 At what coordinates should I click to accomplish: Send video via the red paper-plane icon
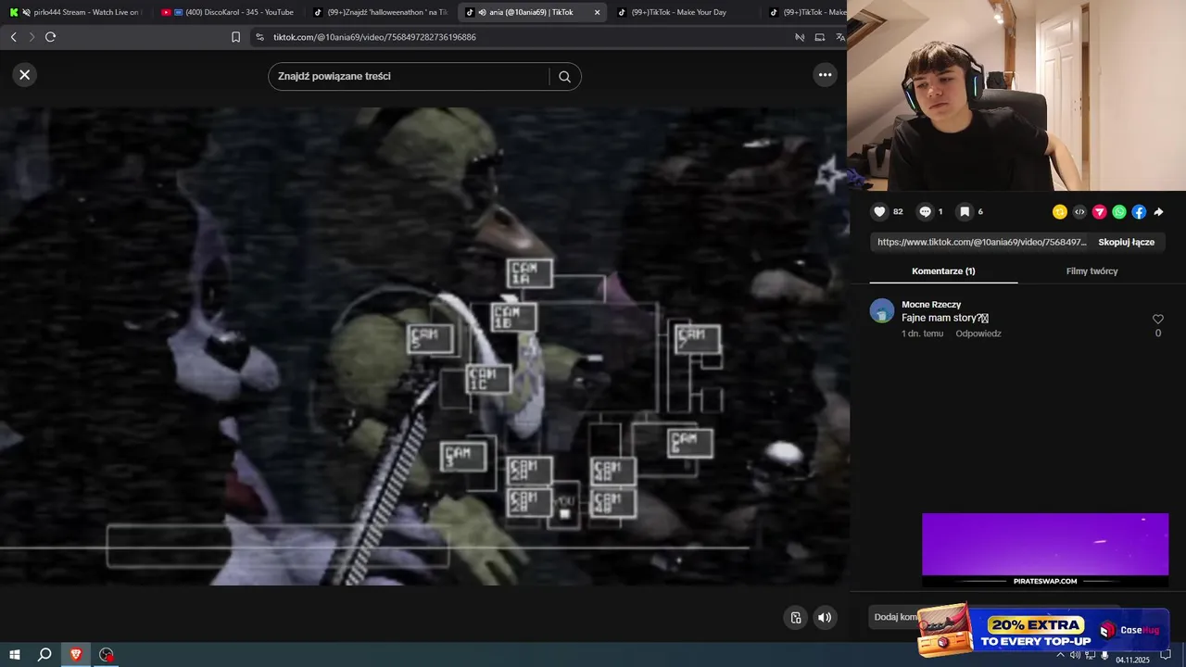1100,212
